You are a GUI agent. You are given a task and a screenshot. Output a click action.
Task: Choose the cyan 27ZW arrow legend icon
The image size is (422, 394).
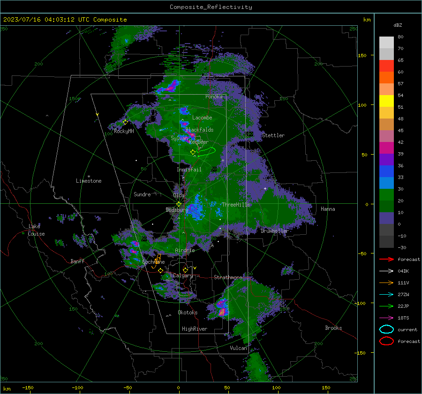coord(386,295)
